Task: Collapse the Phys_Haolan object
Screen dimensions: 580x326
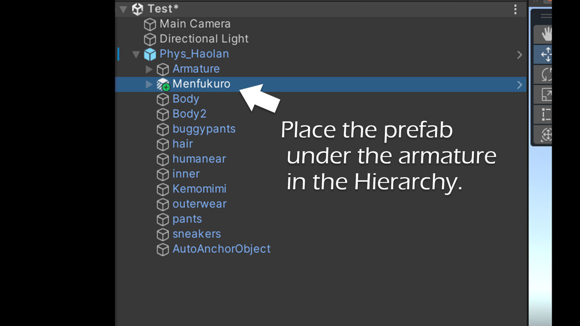Action: pos(136,54)
